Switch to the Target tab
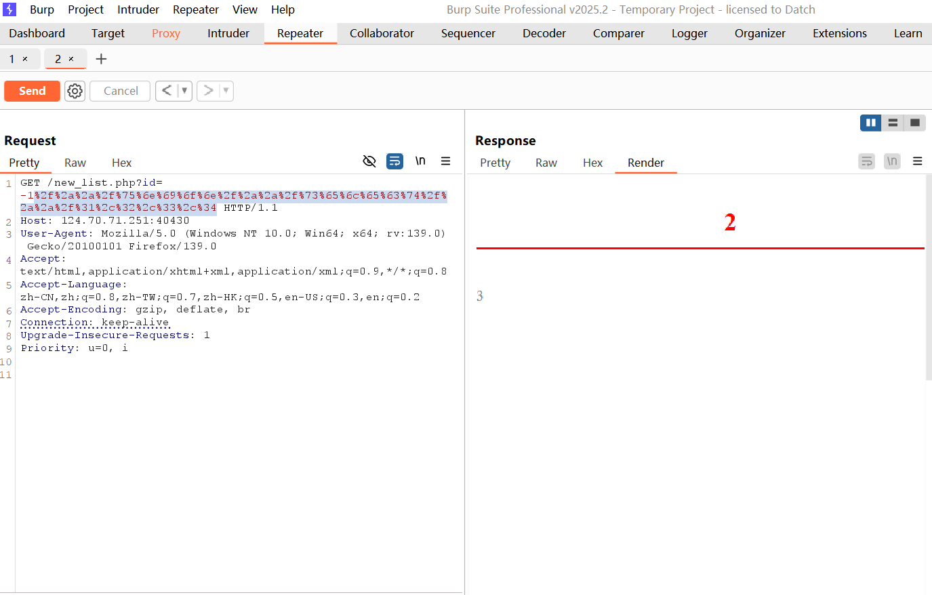Screen dimensions: 932x595 pos(108,33)
